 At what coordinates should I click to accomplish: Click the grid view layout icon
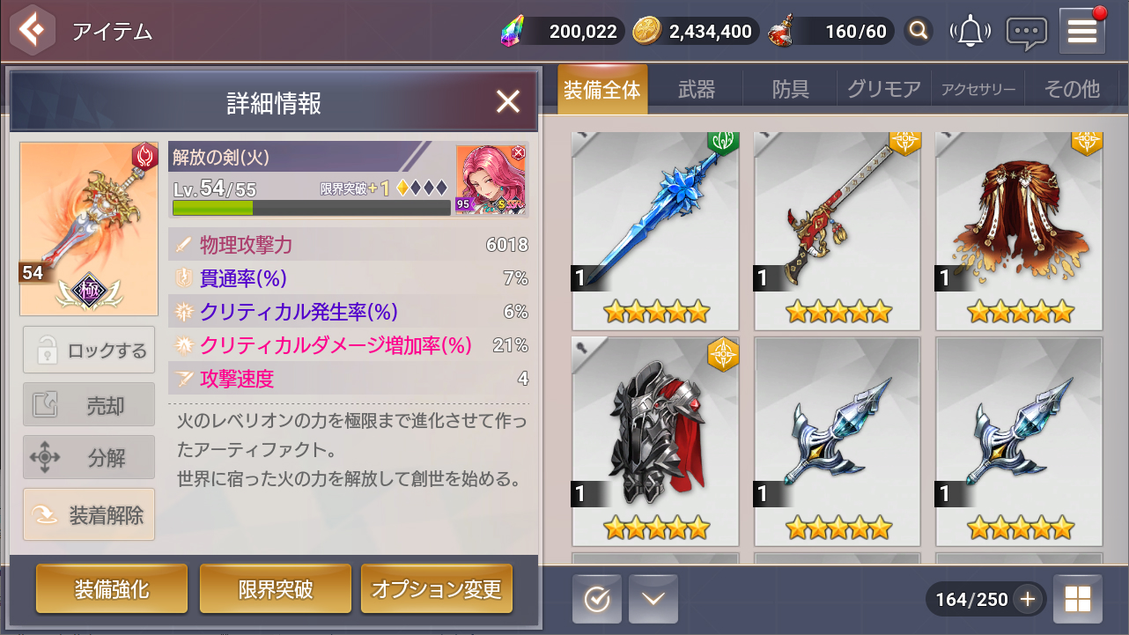1078,600
